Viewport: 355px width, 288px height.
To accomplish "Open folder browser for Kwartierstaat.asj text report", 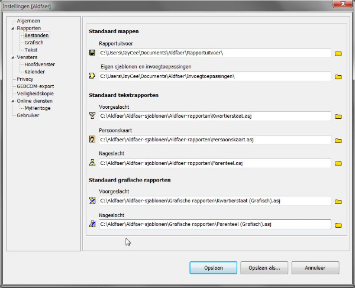I will pos(339,117).
